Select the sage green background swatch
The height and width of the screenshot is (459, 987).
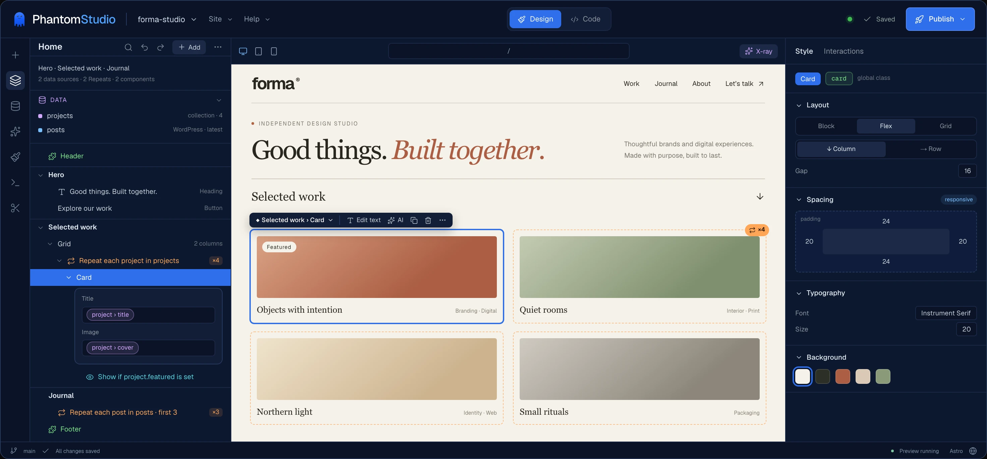(883, 376)
